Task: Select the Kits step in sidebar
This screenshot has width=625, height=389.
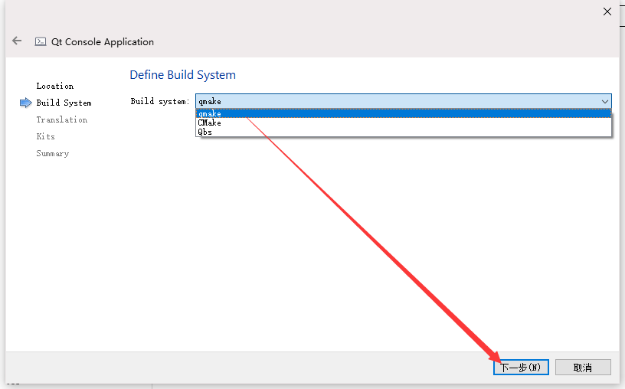Action: click(x=45, y=136)
